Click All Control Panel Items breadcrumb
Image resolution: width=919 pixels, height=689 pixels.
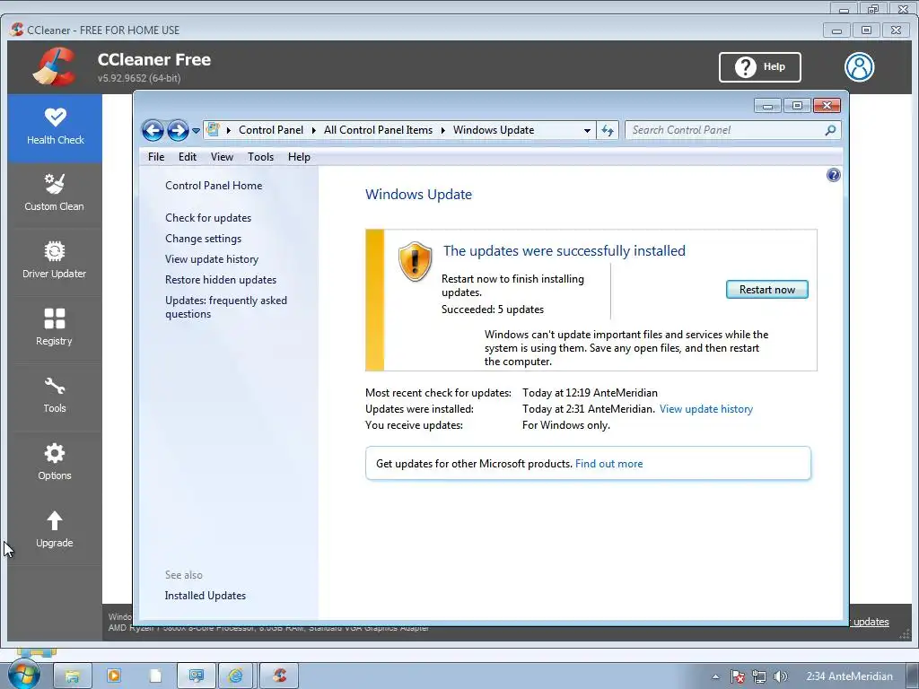(378, 130)
